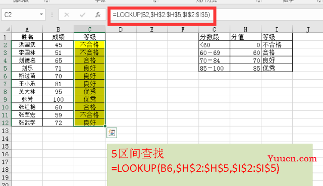Viewport: 323px width, 186px height.
Task: Expand the Name Box dropdown arrow
Action: pyautogui.click(x=41, y=15)
